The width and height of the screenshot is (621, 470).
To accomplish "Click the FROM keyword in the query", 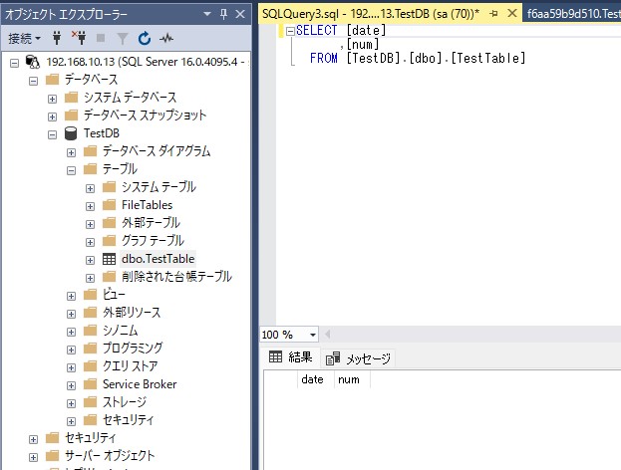I will pos(324,58).
